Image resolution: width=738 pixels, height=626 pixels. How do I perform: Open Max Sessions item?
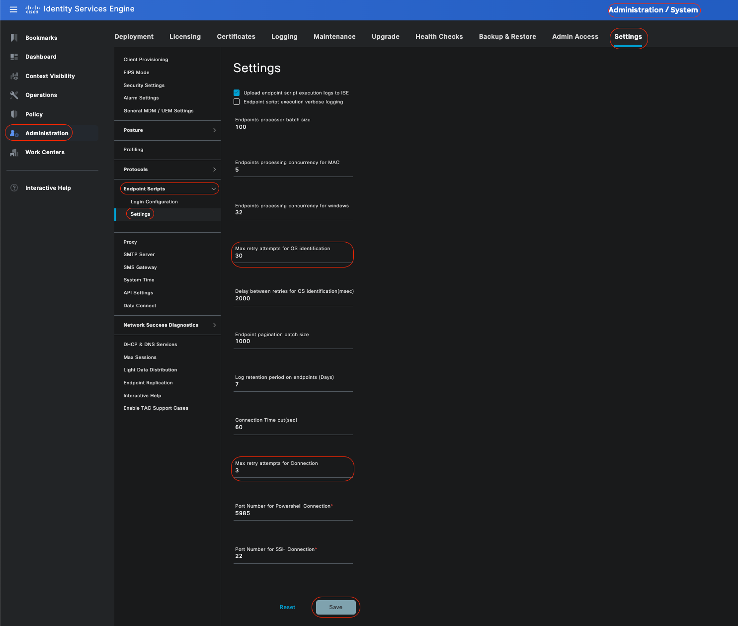click(140, 358)
